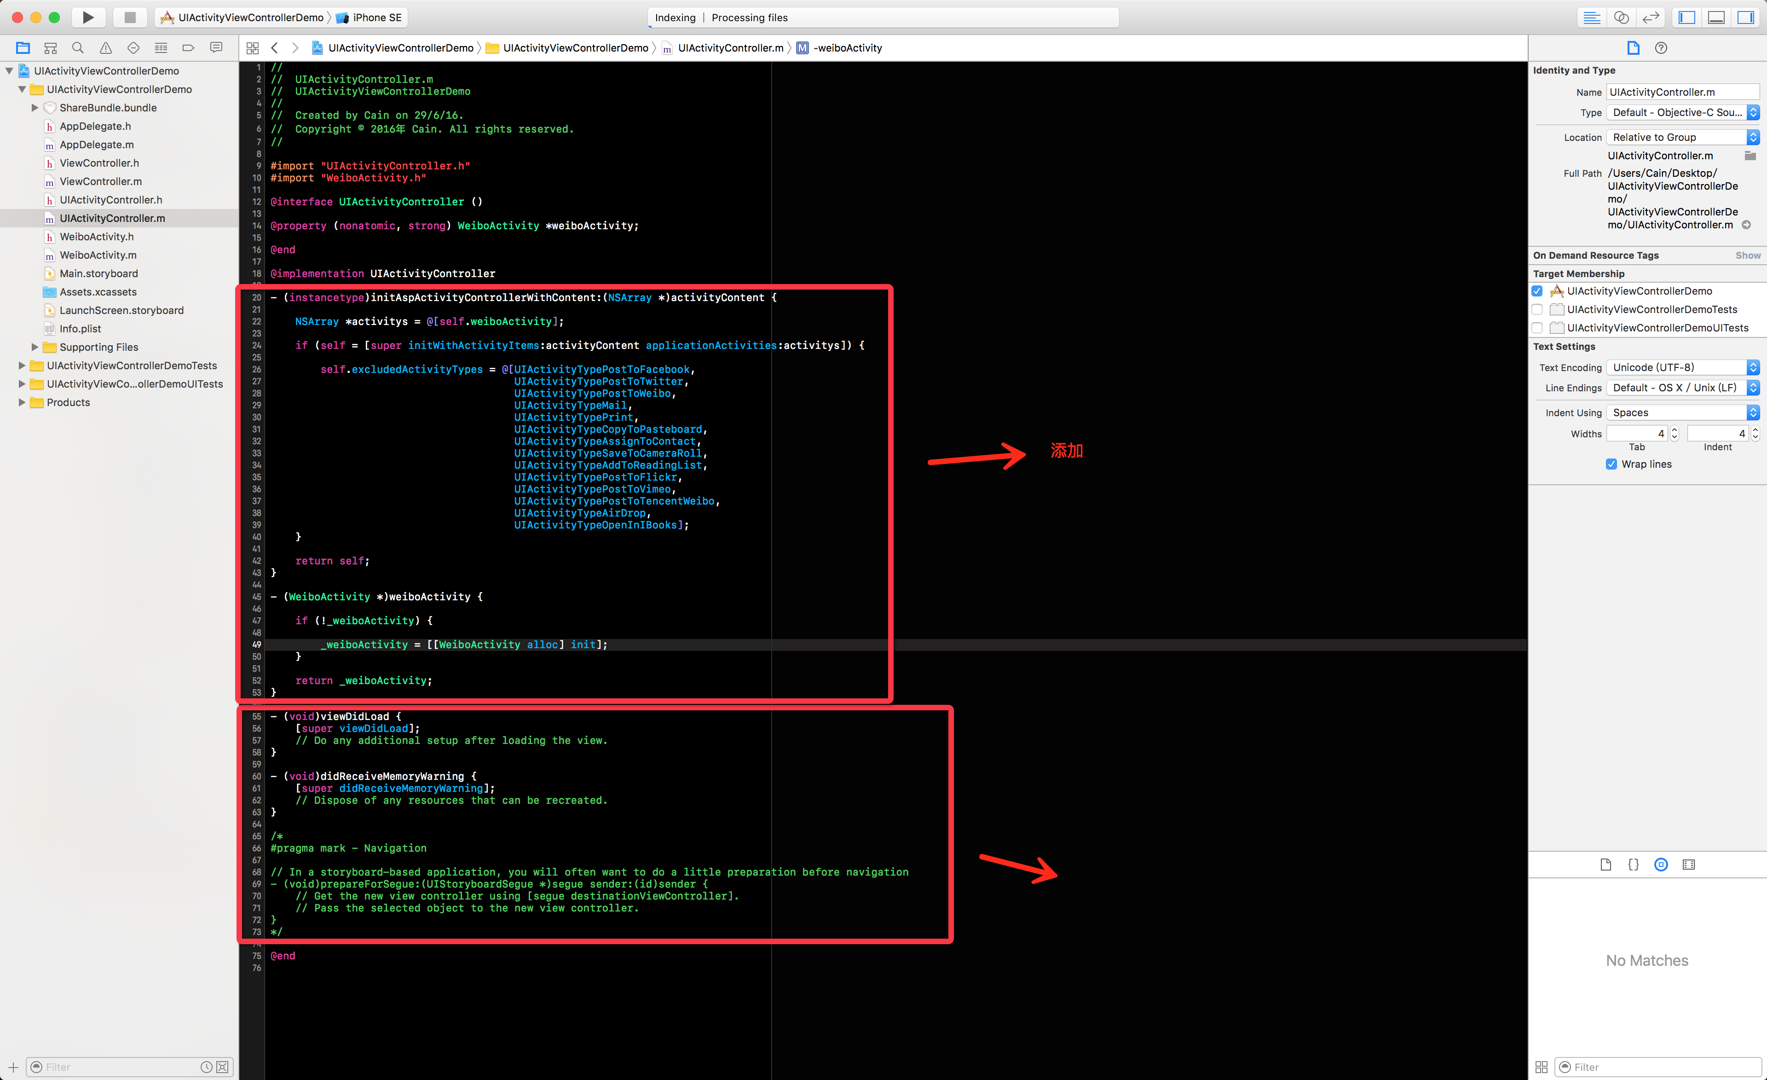Screen dimensions: 1767x1080
Task: Toggle the debug area (bottom panel button)
Action: click(x=1716, y=17)
